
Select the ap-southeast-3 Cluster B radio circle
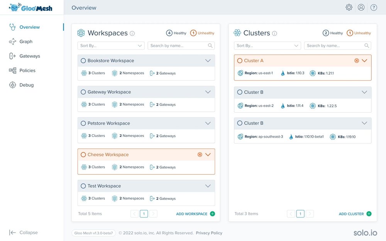pyautogui.click(x=240, y=123)
